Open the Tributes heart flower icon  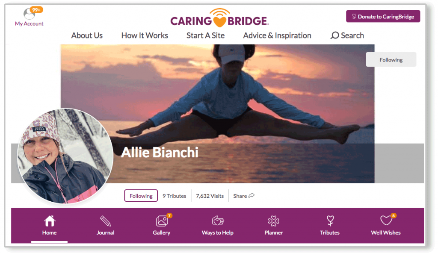330,221
